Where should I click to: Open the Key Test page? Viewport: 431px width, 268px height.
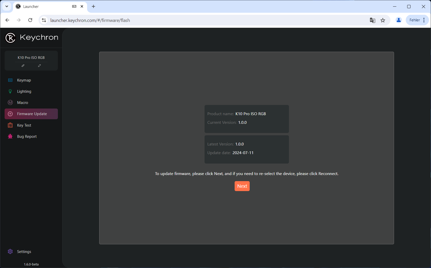pyautogui.click(x=31, y=125)
